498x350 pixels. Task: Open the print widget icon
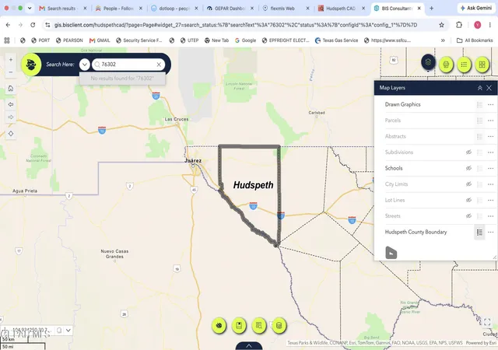pyautogui.click(x=446, y=65)
